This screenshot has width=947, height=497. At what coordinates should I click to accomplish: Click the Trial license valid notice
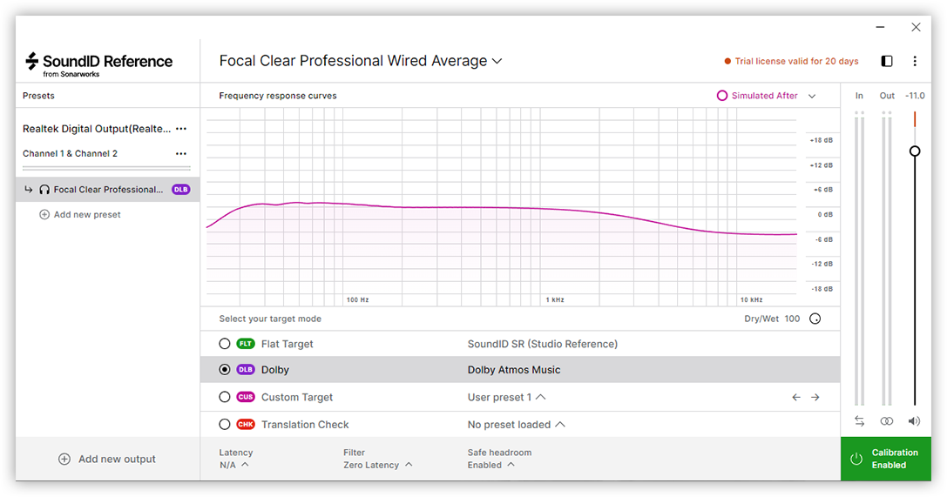(x=791, y=61)
